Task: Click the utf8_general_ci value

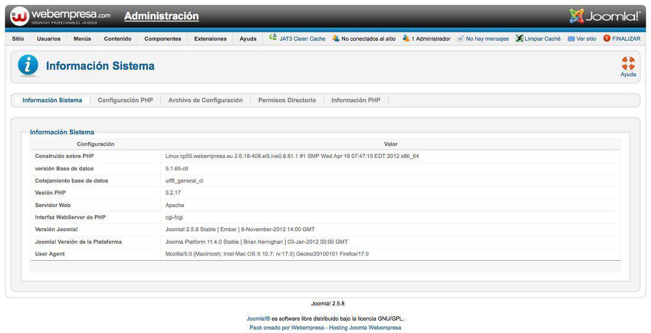Action: point(184,181)
